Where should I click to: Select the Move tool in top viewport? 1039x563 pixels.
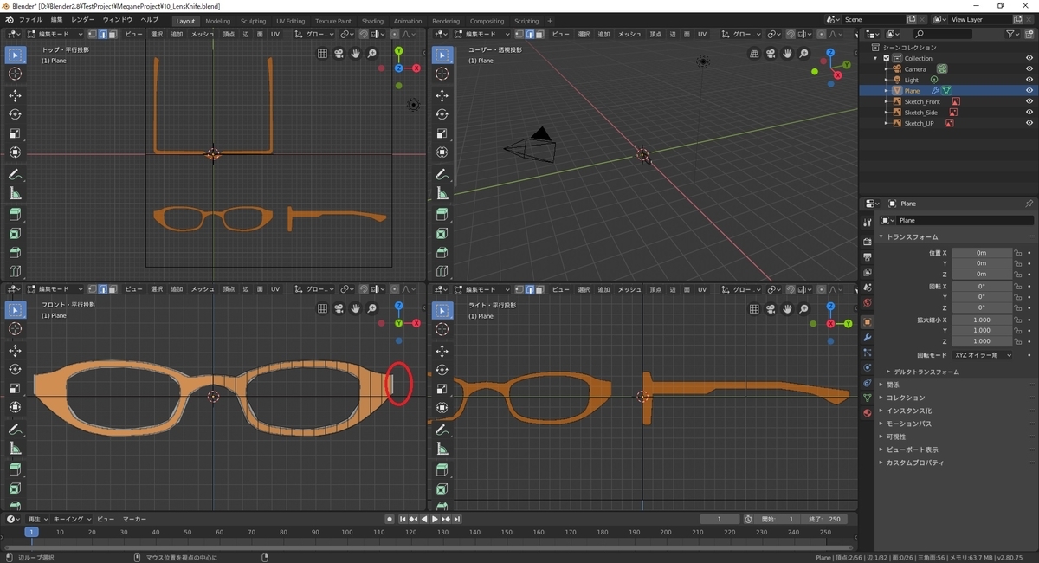[x=16, y=95]
